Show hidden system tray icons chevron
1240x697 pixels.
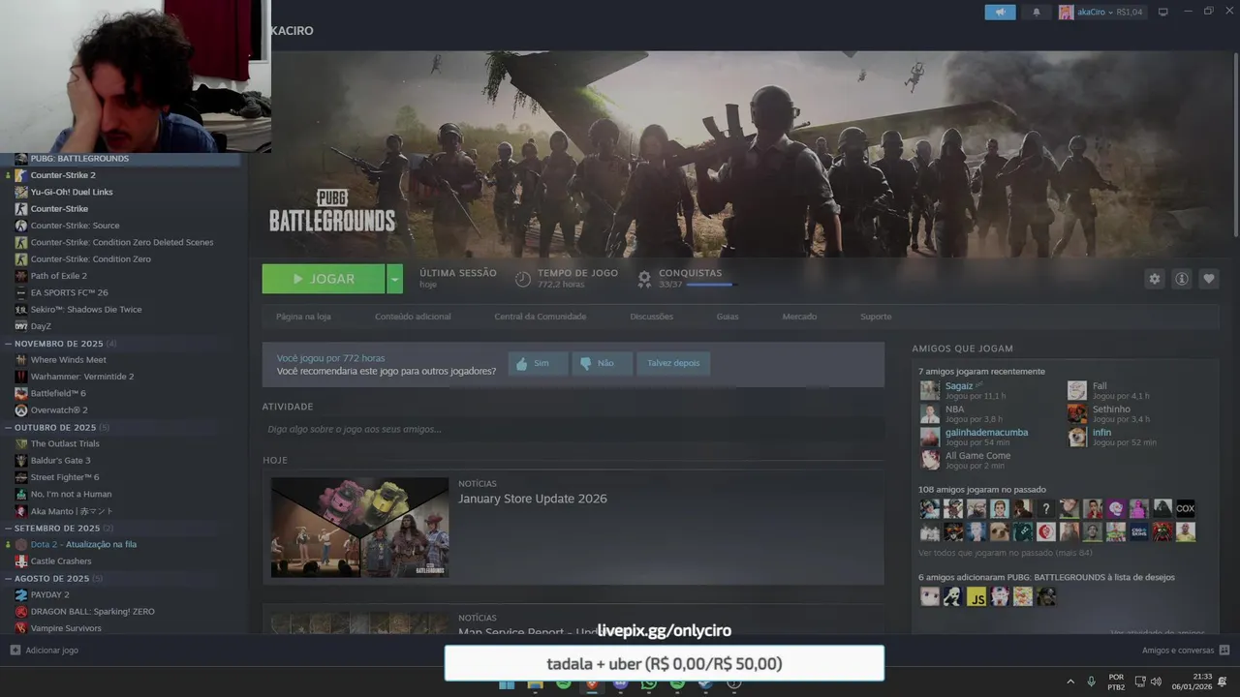(1070, 682)
